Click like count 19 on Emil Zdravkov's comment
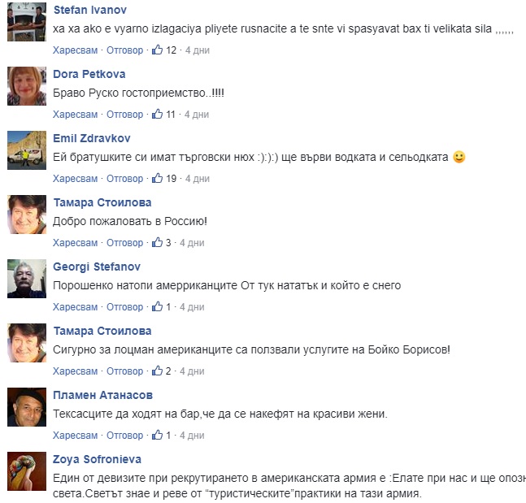This screenshot has height=503, width=526. (x=171, y=179)
